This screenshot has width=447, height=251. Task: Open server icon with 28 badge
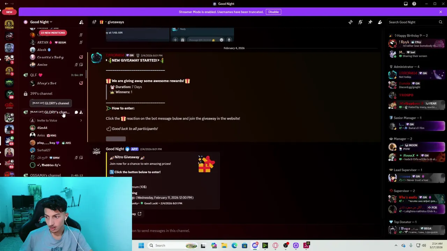(x=9, y=94)
